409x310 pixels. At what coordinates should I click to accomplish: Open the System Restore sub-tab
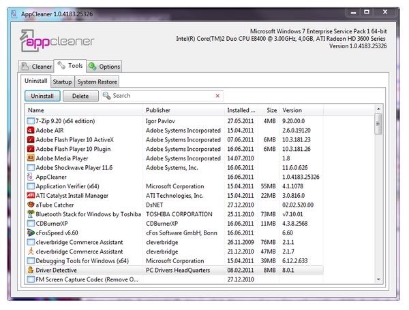pos(97,82)
